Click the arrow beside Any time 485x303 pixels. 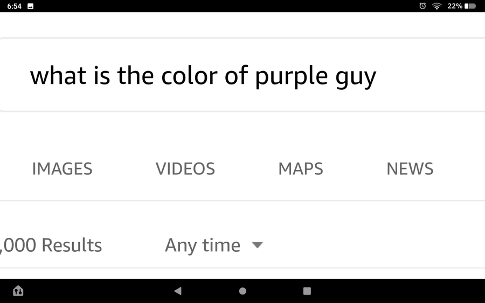[x=257, y=245]
